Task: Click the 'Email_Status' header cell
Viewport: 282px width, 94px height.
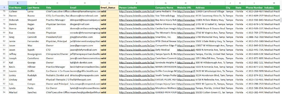Action: (x=109, y=8)
